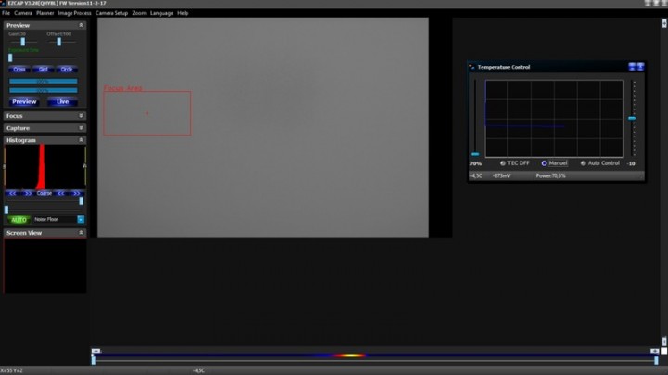Enable Auto Control temperature mode
This screenshot has height=375, width=668.
point(584,163)
